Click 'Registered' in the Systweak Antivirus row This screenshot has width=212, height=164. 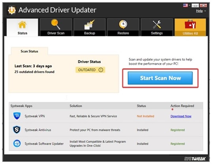click(178, 130)
